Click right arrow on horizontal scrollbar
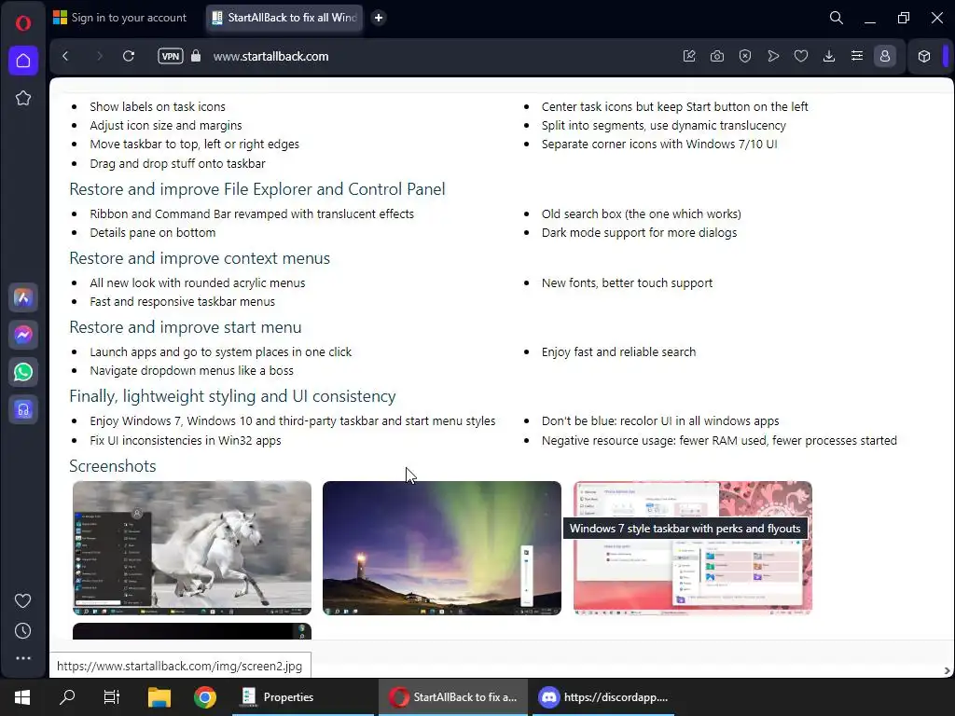955x716 pixels. 948,670
